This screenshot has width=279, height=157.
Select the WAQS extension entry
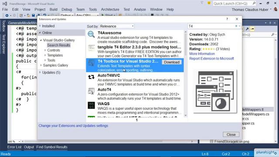click(135, 108)
